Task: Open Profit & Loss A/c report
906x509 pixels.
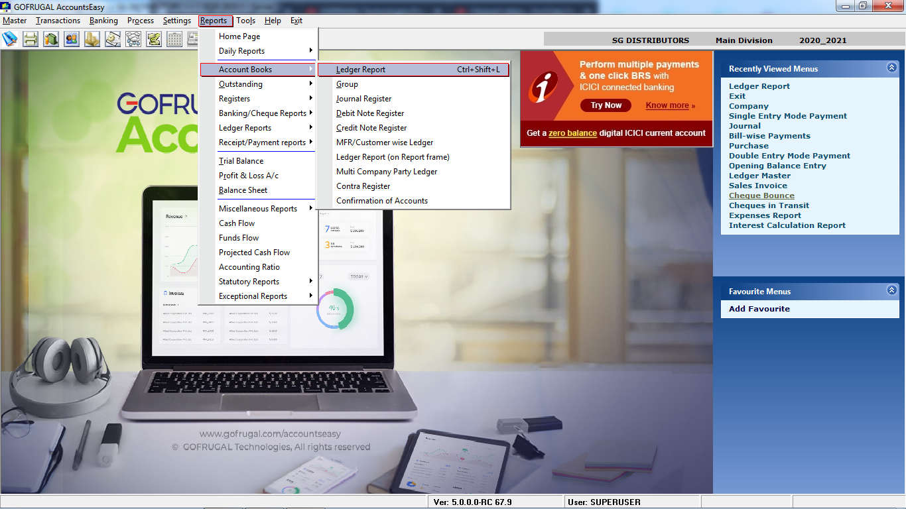Action: (x=259, y=176)
